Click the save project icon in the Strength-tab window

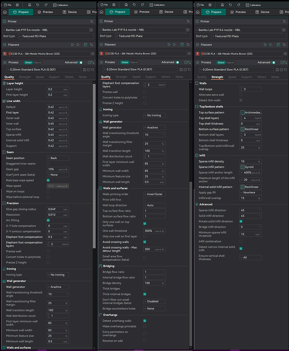tap(222, 5)
